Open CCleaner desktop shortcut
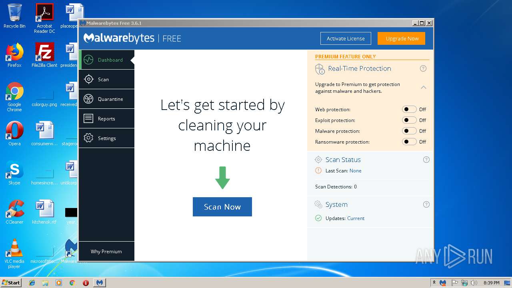This screenshot has width=512, height=288. point(14,212)
